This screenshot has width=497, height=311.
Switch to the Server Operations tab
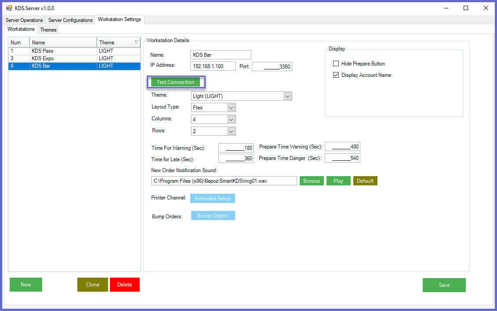(25, 20)
